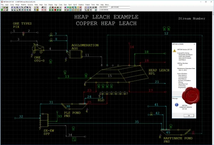Click the question mark help icon
The width and height of the screenshot is (214, 145).
[91, 10]
